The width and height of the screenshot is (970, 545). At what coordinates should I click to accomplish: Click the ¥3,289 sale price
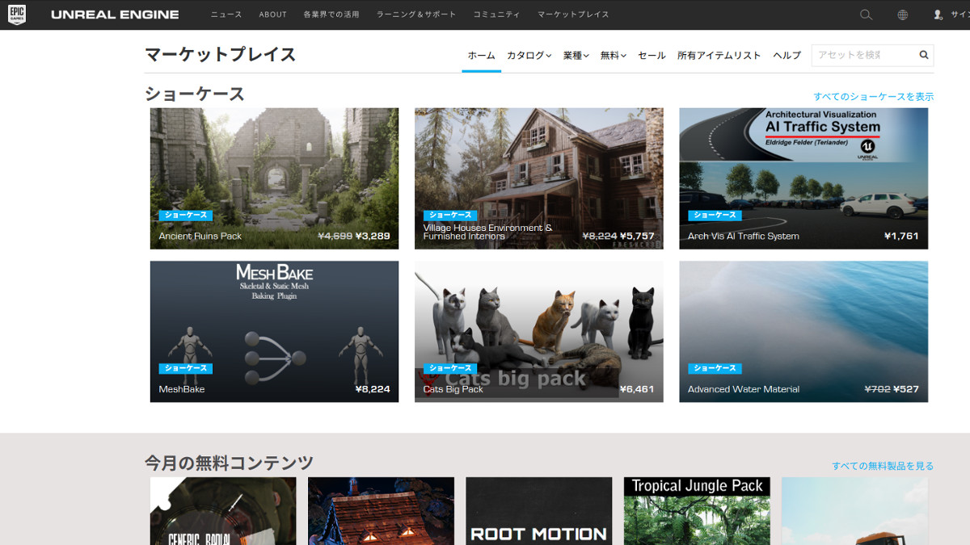tap(373, 237)
